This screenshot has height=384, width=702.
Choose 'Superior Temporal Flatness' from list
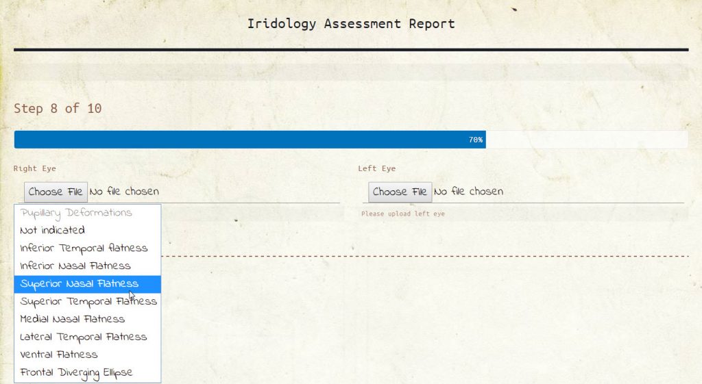pyautogui.click(x=88, y=302)
